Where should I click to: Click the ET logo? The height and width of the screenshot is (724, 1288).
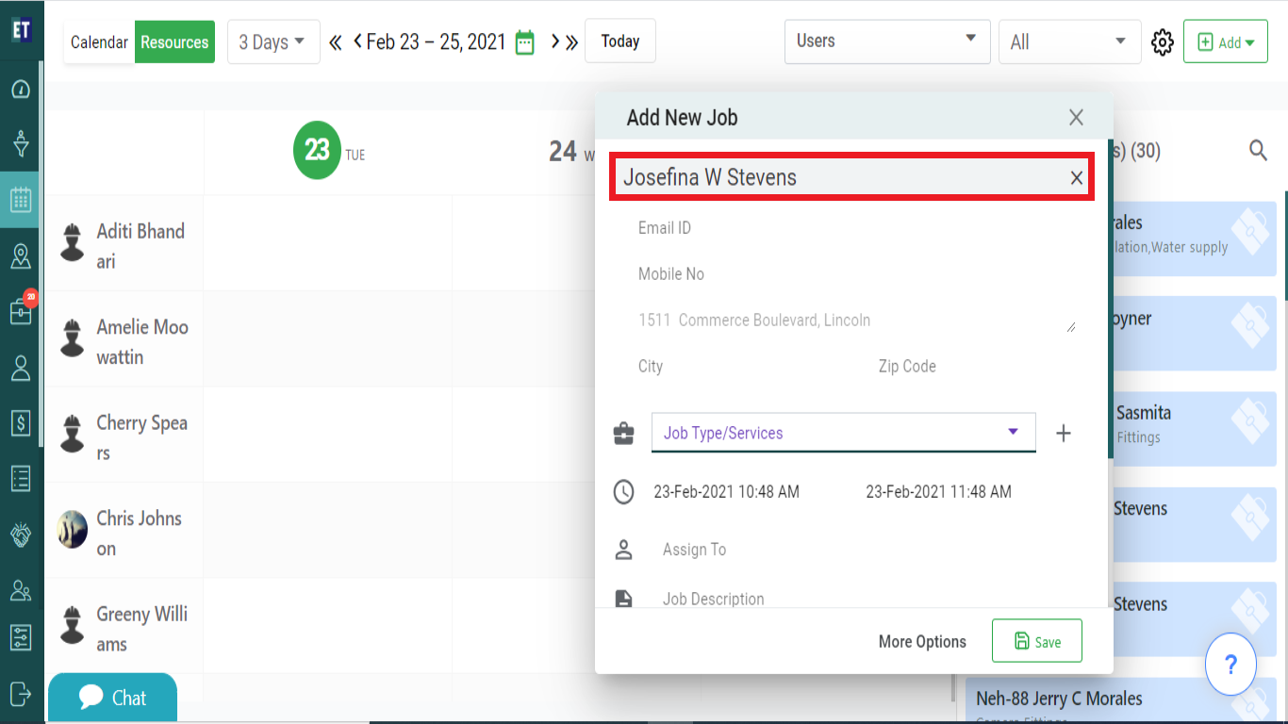coord(21,29)
